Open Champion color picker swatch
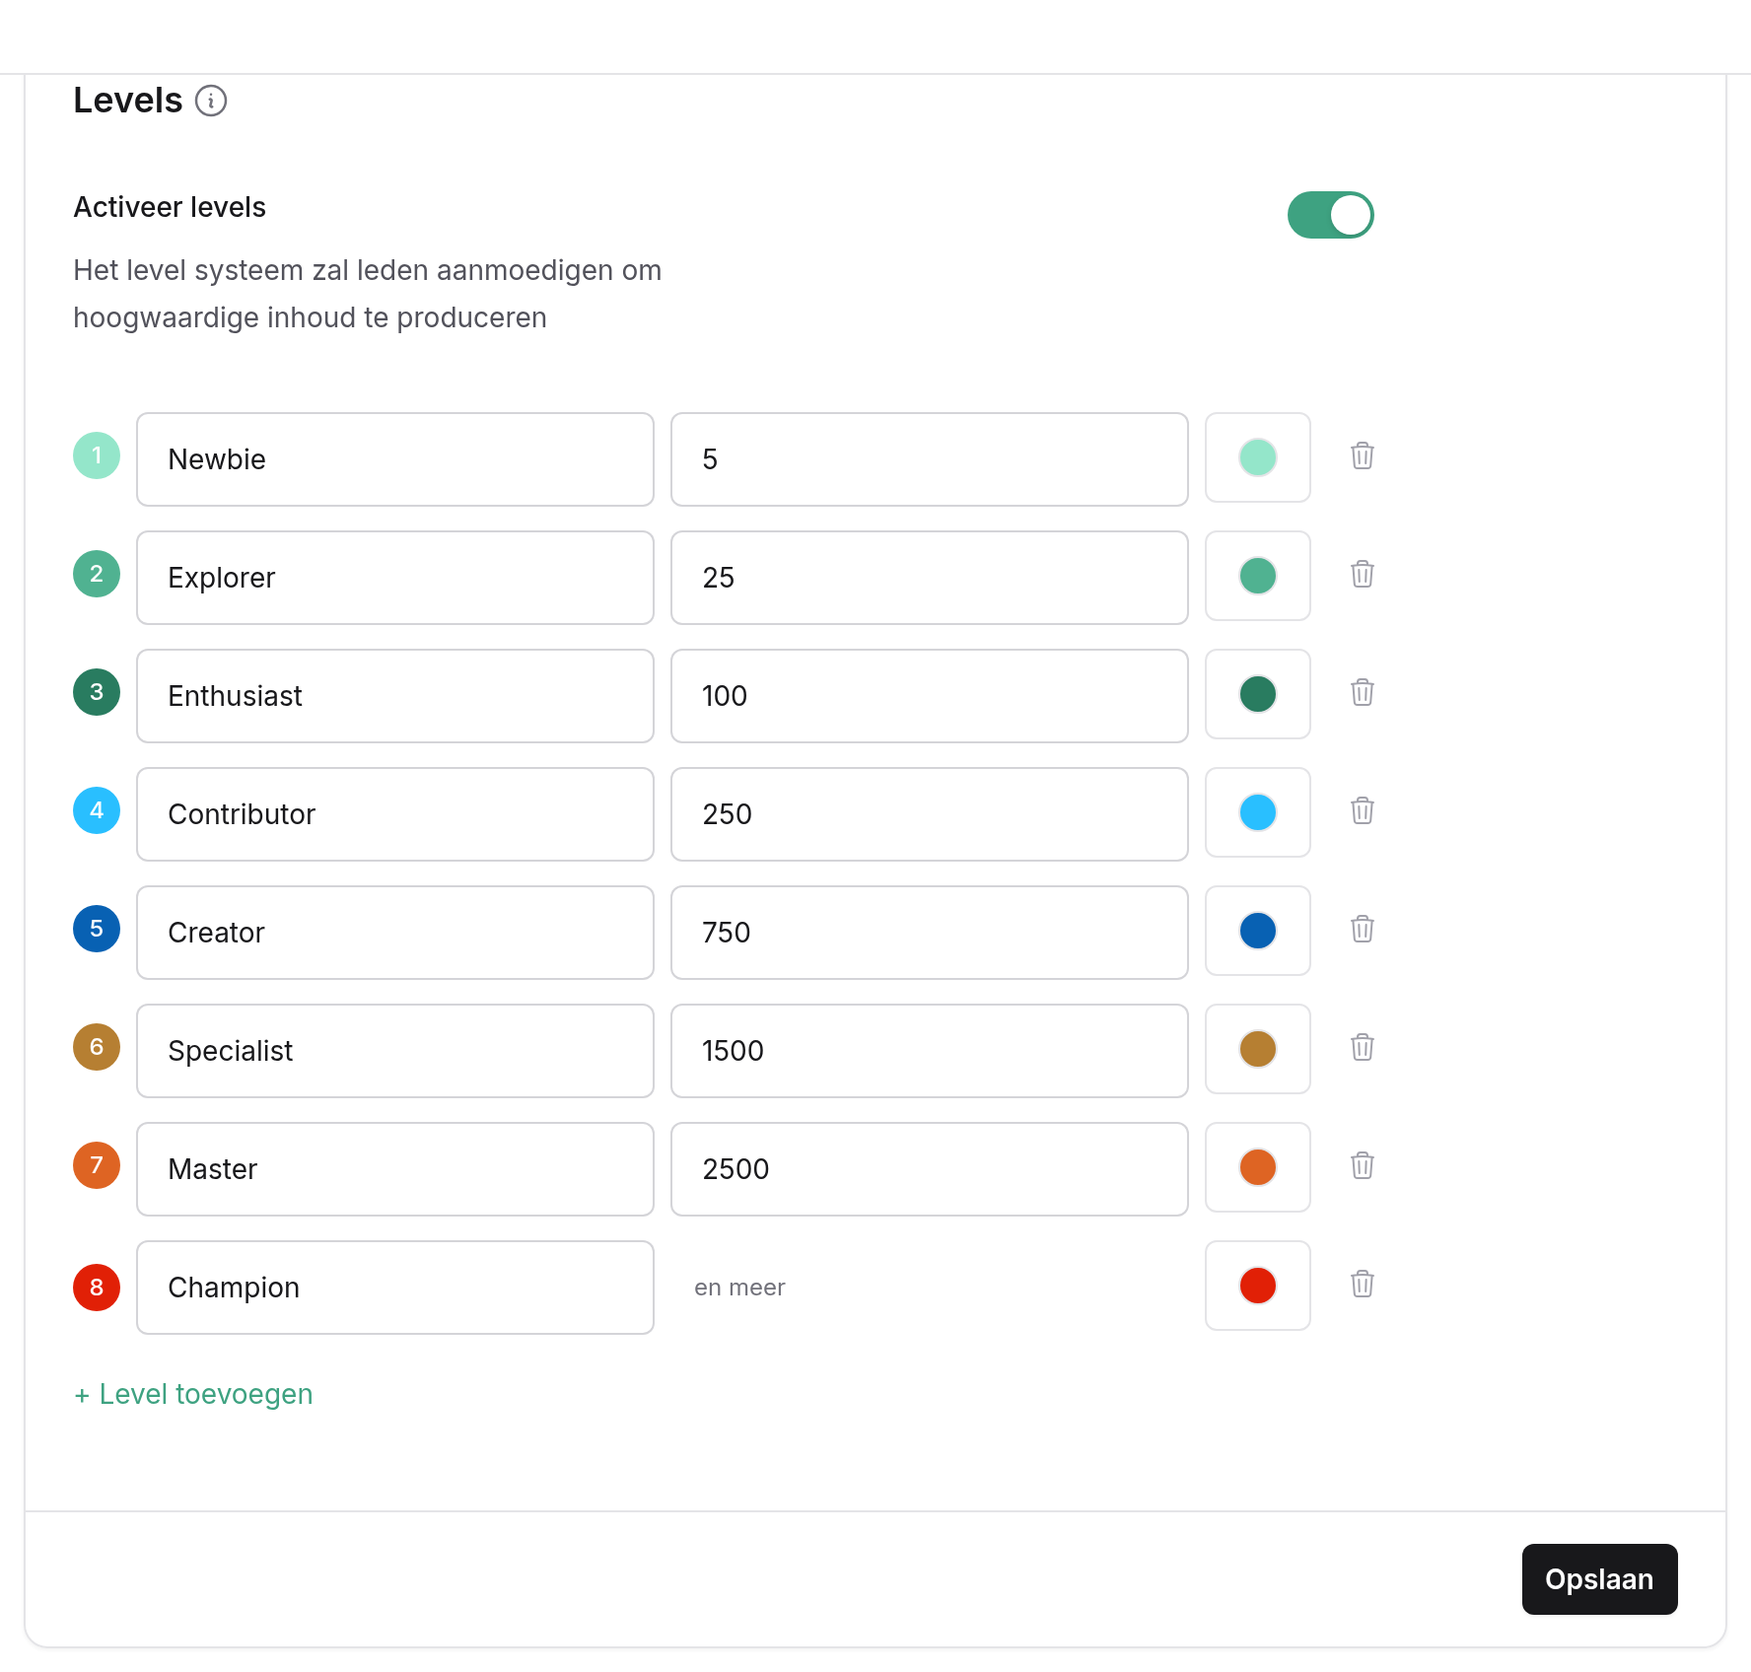The width and height of the screenshot is (1751, 1672). click(1258, 1286)
